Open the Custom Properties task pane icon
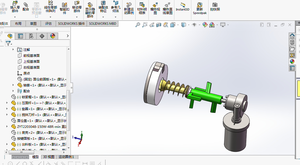Image resolution: width=300 pixels, height=165 pixels. pyautogui.click(x=292, y=68)
